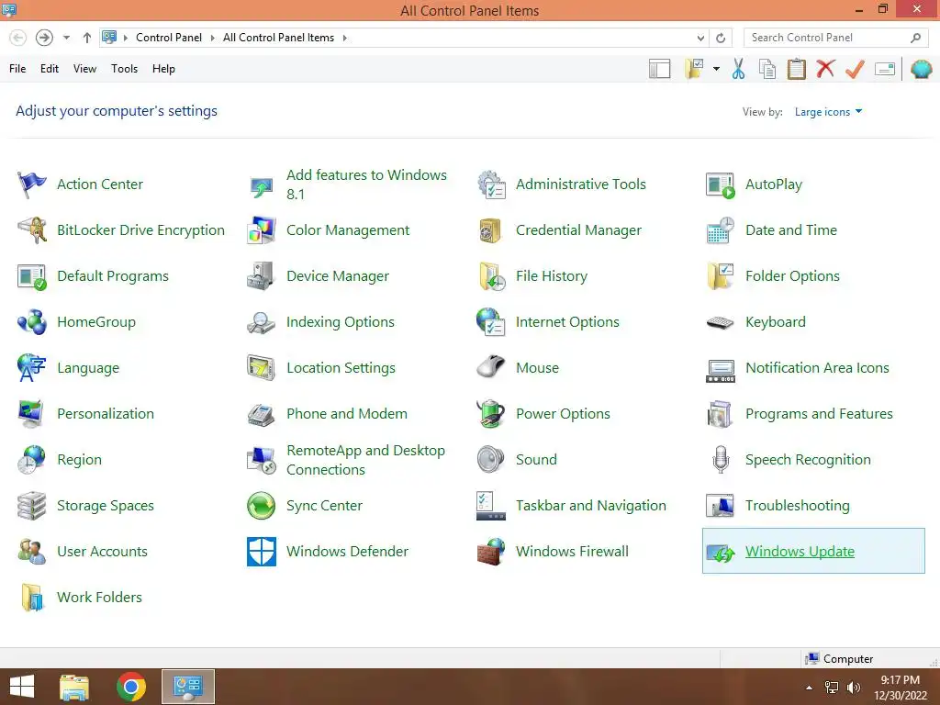Expand the chevron after Control Panel breadcrumb
The width and height of the screenshot is (940, 705).
click(212, 38)
